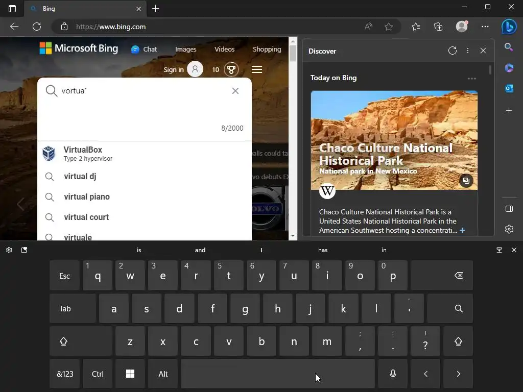Open the Bing Chat sidebar icon
523x392 pixels.
pos(509,27)
